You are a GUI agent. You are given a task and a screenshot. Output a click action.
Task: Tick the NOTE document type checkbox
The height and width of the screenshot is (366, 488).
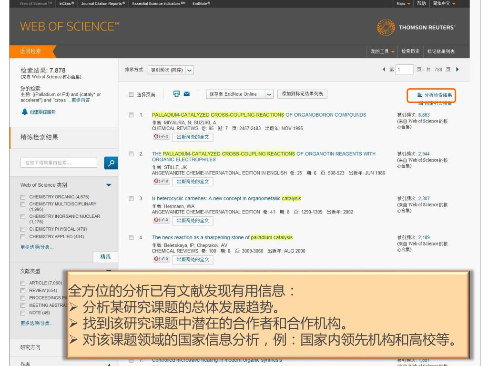coord(23,313)
